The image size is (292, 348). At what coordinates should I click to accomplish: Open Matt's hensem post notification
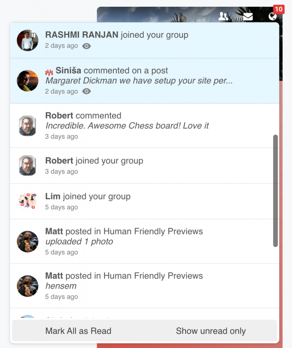point(142,286)
